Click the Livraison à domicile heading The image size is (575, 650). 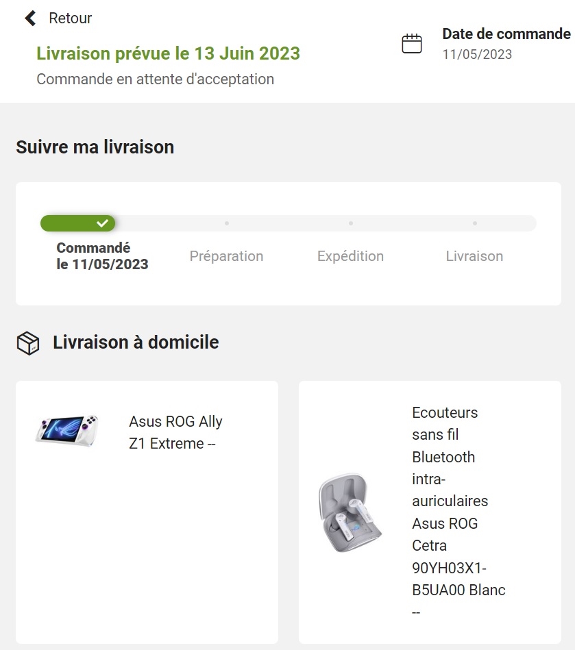coord(136,342)
